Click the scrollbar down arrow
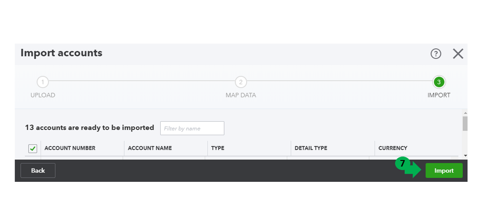 (x=465, y=156)
